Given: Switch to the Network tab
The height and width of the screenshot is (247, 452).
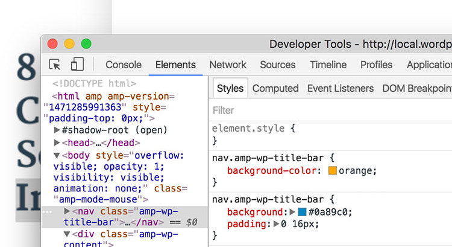Looking at the screenshot, I should pos(228,65).
